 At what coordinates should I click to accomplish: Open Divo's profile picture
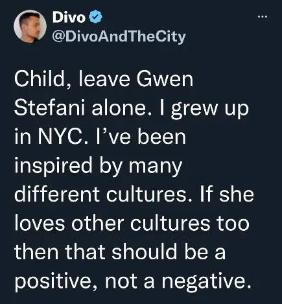click(x=30, y=26)
